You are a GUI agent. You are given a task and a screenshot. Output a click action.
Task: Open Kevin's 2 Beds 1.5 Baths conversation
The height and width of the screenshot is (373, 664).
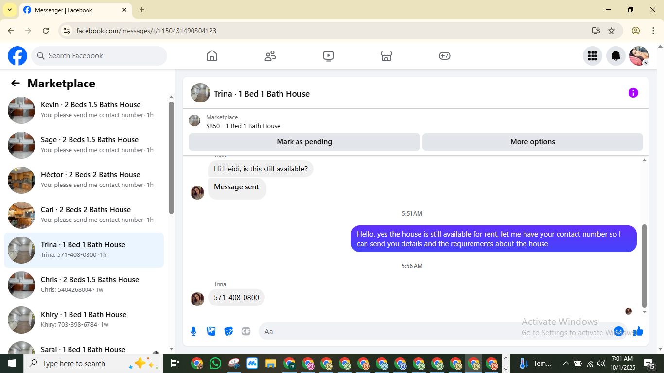(x=84, y=110)
